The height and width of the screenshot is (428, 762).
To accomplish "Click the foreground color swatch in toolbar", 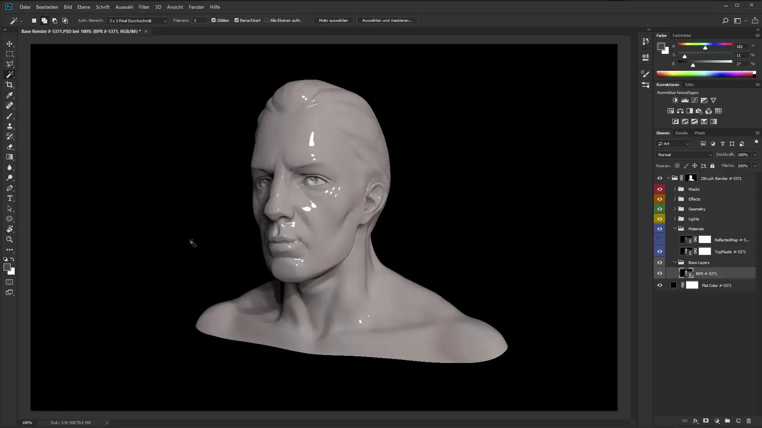I will point(7,267).
